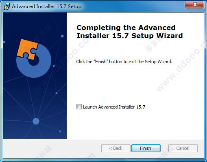Click the small dot in the banner's bottom right
Image resolution: width=207 pixels, height=162 pixels.
pyautogui.click(x=60, y=131)
